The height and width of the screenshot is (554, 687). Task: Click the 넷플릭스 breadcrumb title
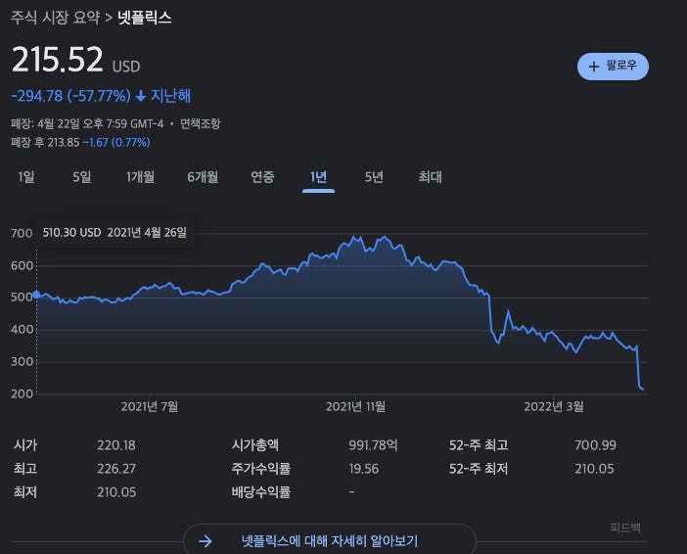tap(145, 18)
